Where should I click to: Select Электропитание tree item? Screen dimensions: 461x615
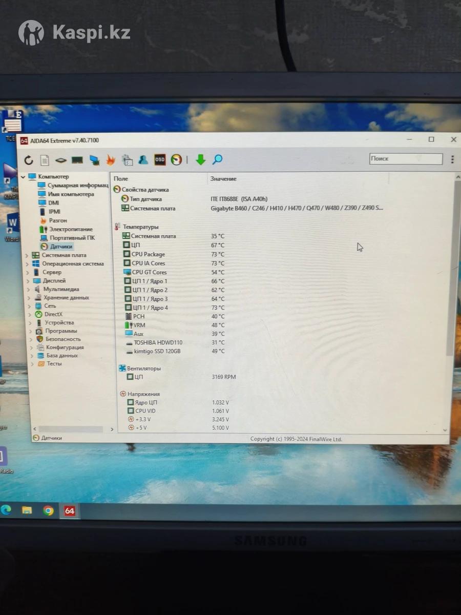(x=71, y=229)
